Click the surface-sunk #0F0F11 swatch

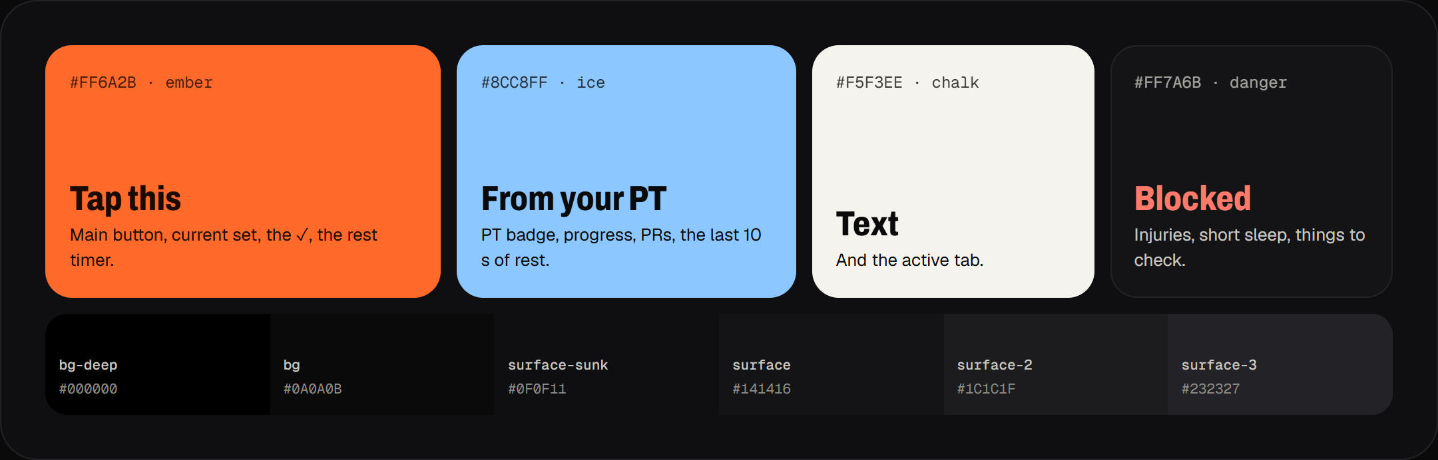[606, 364]
